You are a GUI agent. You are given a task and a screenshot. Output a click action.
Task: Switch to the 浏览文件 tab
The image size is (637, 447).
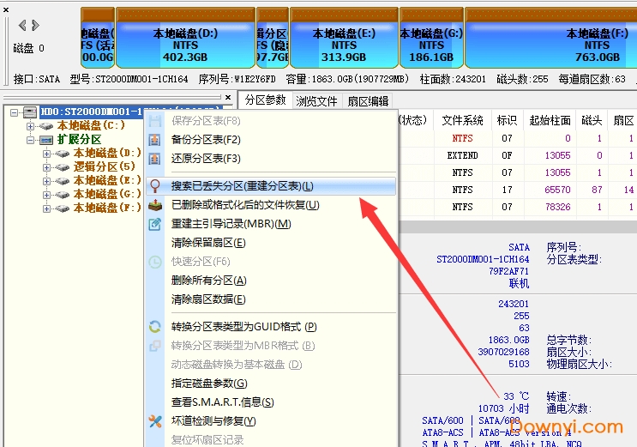pos(316,100)
